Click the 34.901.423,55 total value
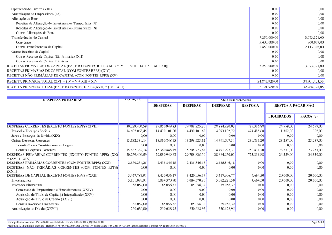Screen dimensions: 332x235 click(313, 81)
